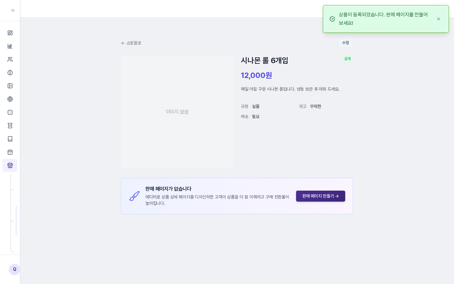The image size is (454, 284).
Task: Click the 유형 label
Action: [245, 106]
